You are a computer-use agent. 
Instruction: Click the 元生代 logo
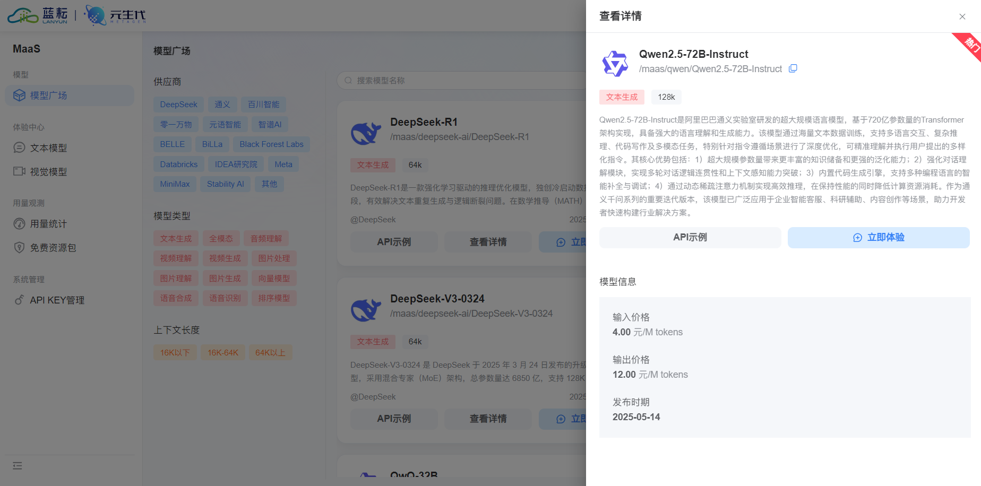coord(115,15)
